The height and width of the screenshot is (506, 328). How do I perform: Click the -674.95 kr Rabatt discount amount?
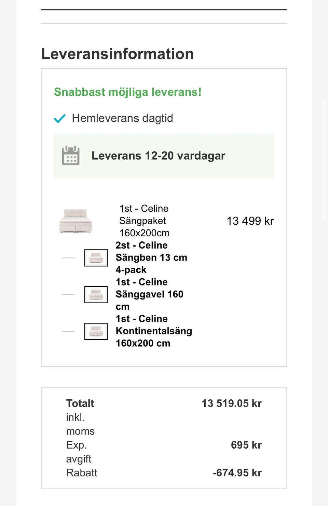tap(237, 473)
